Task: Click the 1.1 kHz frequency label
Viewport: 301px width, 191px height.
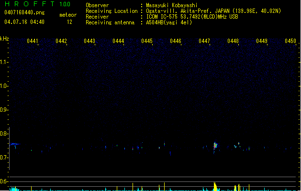Action: (x=4, y=62)
